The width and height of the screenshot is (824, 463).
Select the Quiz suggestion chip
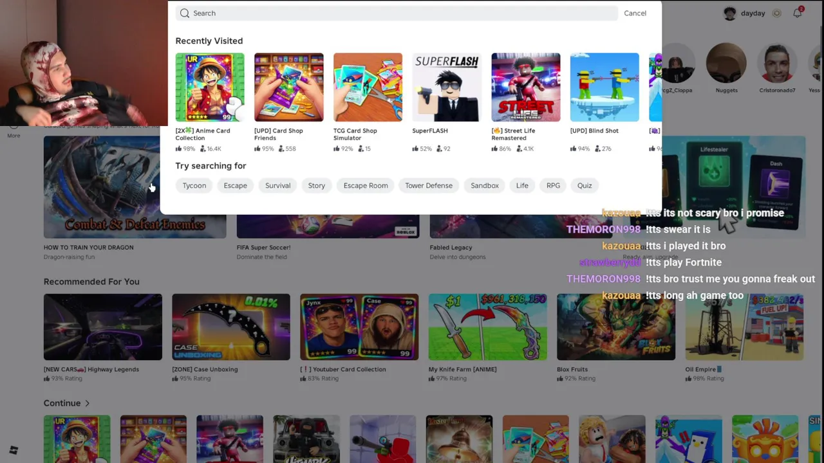pos(584,185)
